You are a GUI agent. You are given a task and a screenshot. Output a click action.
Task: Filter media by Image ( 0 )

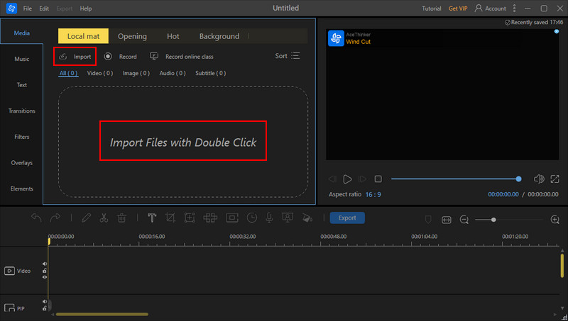(136, 73)
